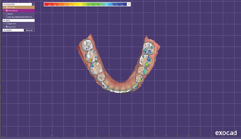Toggle Full anatomic visibility checkbox
The width and height of the screenshot is (241, 139).
7,11
